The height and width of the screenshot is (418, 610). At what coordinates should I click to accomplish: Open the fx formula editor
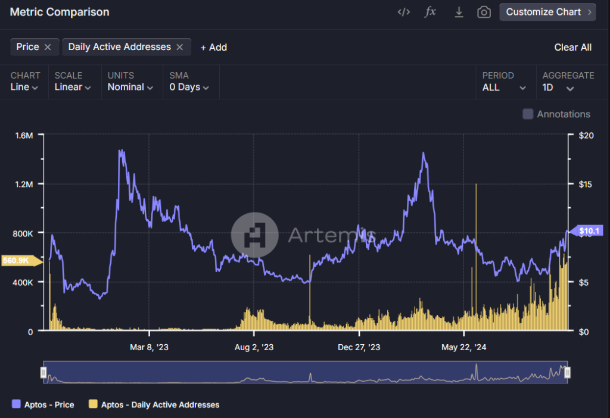(x=430, y=13)
